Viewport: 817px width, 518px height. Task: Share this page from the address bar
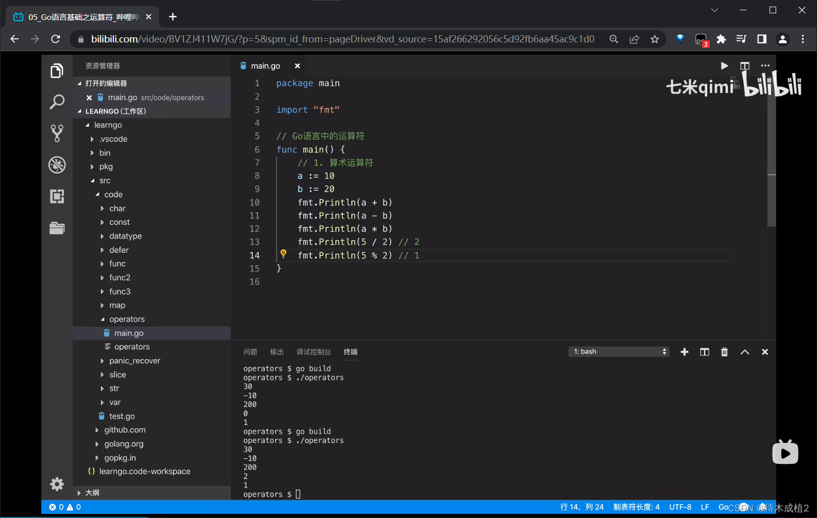(x=634, y=39)
